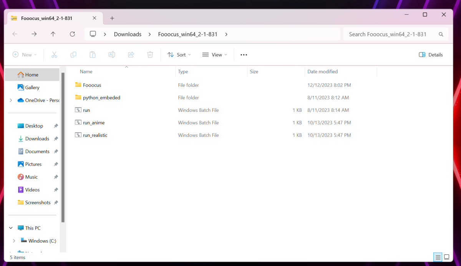Screen dimensions: 461x266
Task: Open Screenshots in navigation pane
Action: click(x=34, y=203)
